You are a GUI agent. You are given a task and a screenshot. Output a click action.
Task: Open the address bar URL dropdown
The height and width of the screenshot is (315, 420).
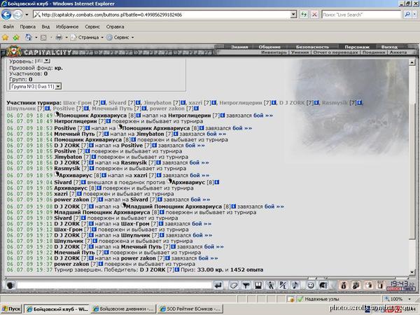point(293,15)
